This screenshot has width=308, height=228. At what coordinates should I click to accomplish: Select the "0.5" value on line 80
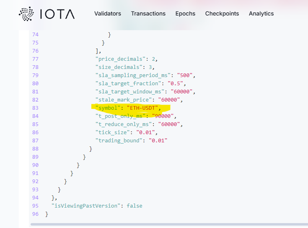tap(176, 83)
